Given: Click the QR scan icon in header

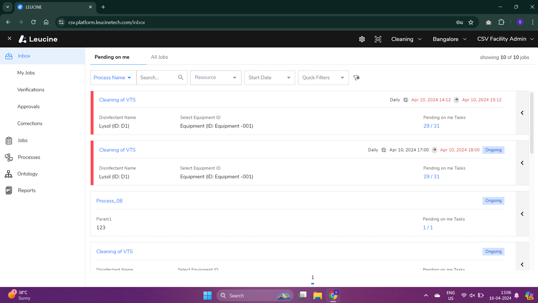Looking at the screenshot, I should [x=378, y=39].
